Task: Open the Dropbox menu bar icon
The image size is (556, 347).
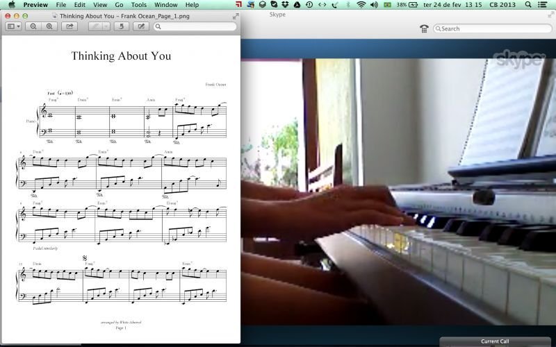Action: pyautogui.click(x=285, y=5)
